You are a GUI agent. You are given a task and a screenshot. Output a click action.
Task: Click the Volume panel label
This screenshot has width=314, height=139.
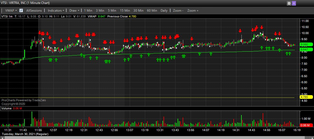coord(6,108)
